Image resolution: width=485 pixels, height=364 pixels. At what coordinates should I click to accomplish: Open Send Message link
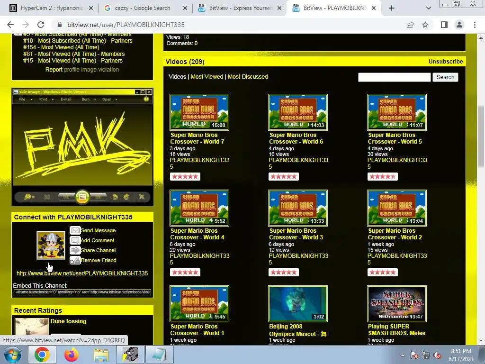pyautogui.click(x=98, y=231)
